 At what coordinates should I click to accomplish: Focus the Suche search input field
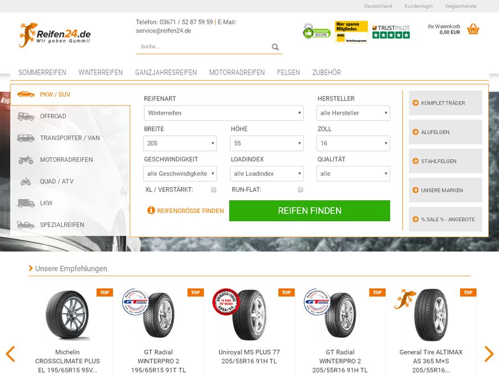tap(202, 47)
